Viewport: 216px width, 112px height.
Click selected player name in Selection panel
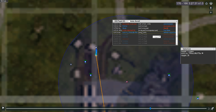pos(191,53)
